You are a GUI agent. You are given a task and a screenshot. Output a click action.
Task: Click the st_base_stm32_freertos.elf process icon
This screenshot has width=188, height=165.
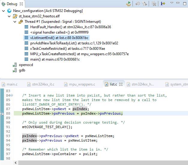(x=15, y=16)
